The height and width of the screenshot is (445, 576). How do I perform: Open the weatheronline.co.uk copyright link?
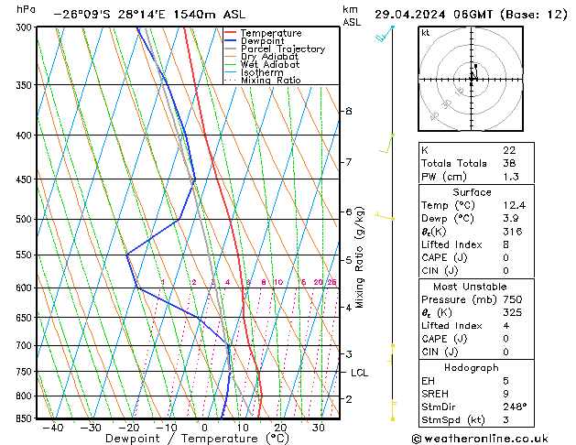[x=480, y=439]
